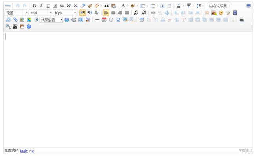Viewport: 255px width, 156px height.
Task: Toggle fullscreen editor mode
Action: (248, 6)
